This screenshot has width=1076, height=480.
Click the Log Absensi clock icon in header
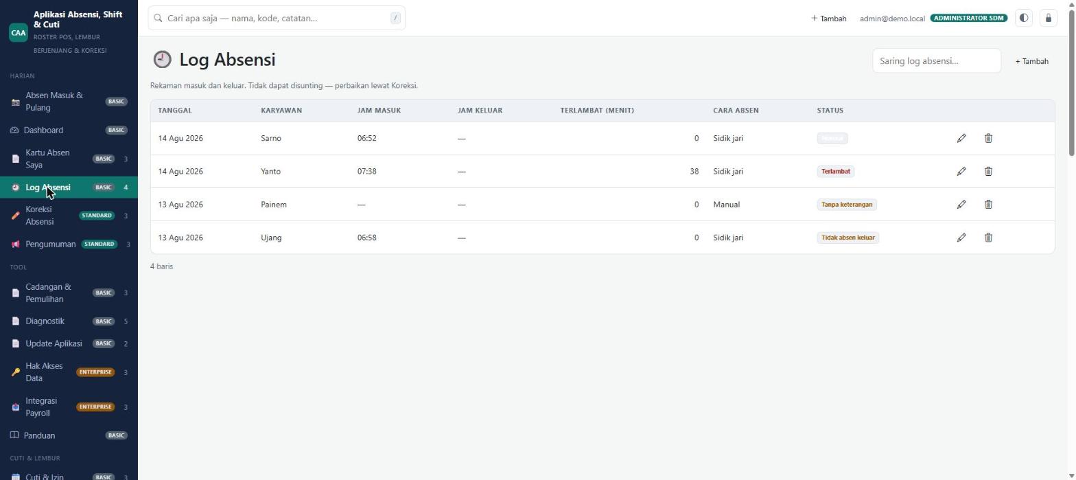click(162, 60)
